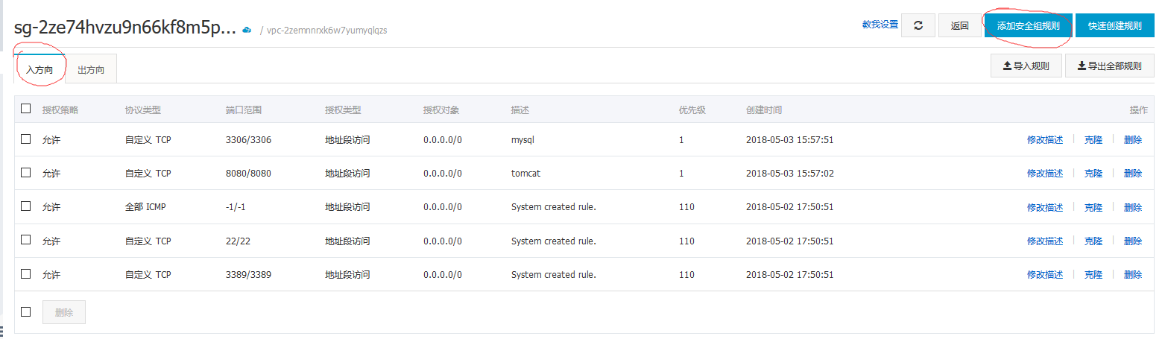Screen dimensions: 1165x339
Task: Click the timestamp 2018-05-03 15:57:02
Action: pyautogui.click(x=789, y=173)
